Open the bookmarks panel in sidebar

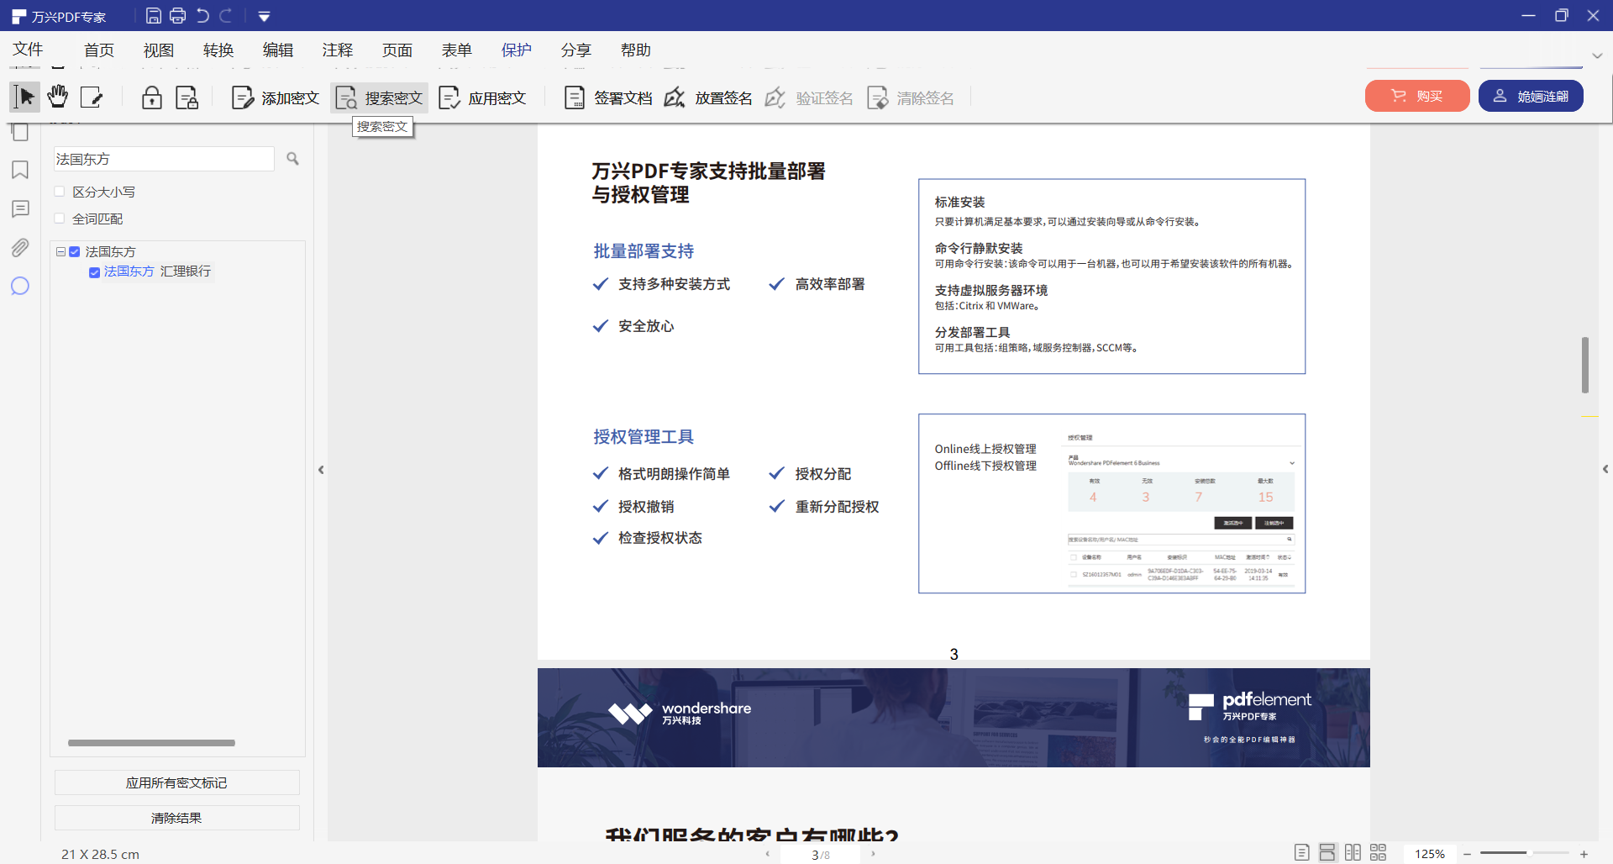tap(20, 170)
